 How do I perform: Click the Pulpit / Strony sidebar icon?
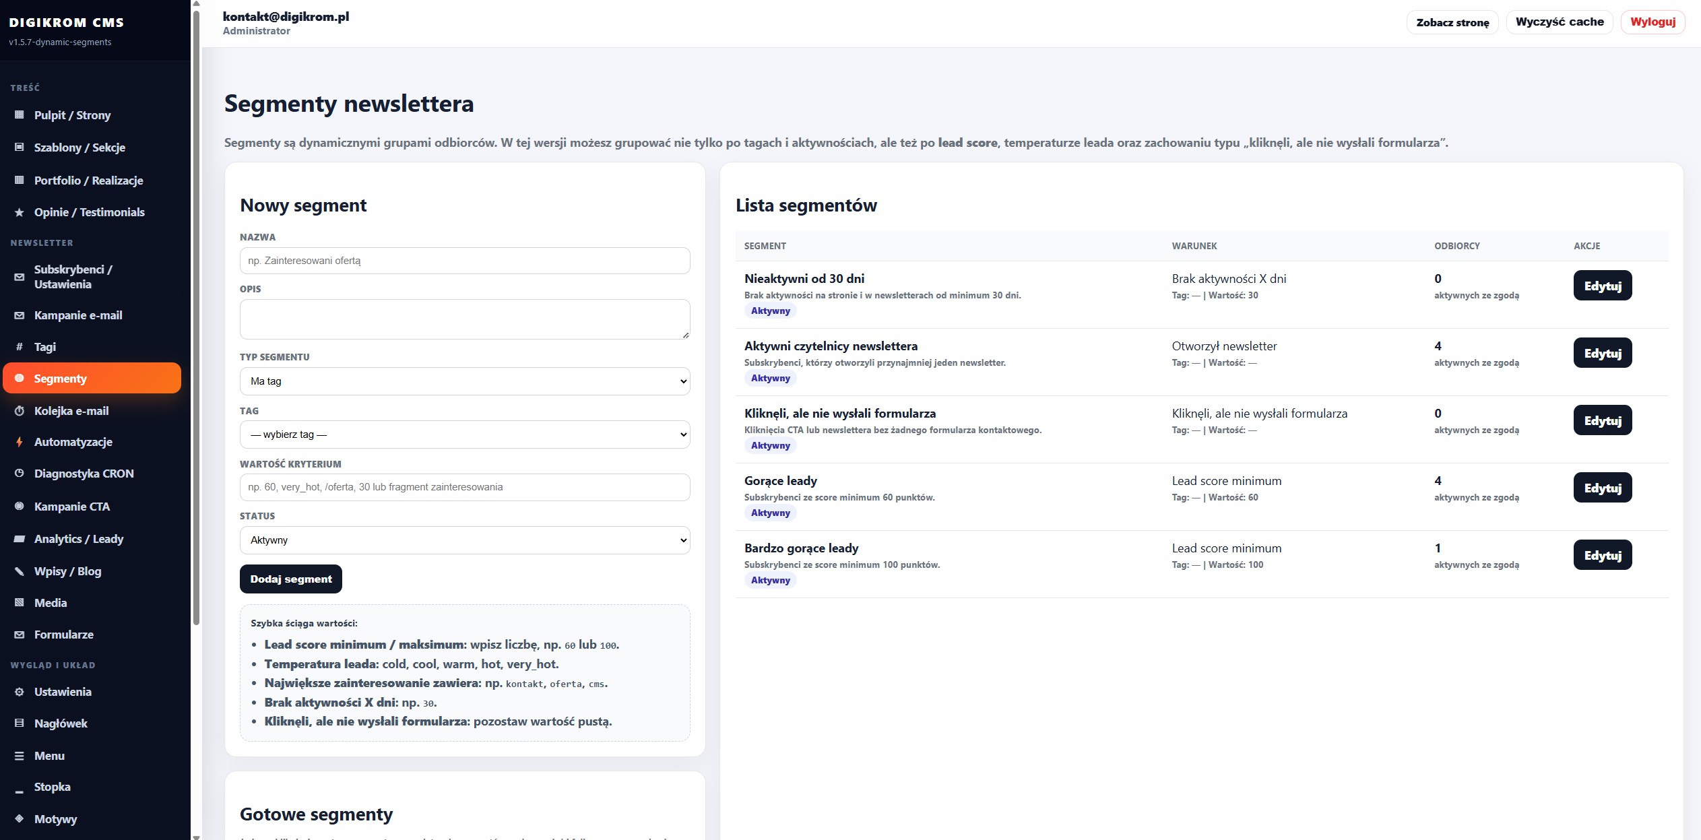pyautogui.click(x=20, y=115)
